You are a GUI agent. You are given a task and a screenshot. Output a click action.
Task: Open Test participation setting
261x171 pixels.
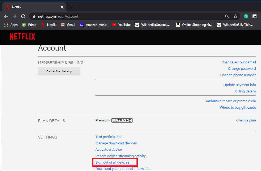click(x=109, y=137)
